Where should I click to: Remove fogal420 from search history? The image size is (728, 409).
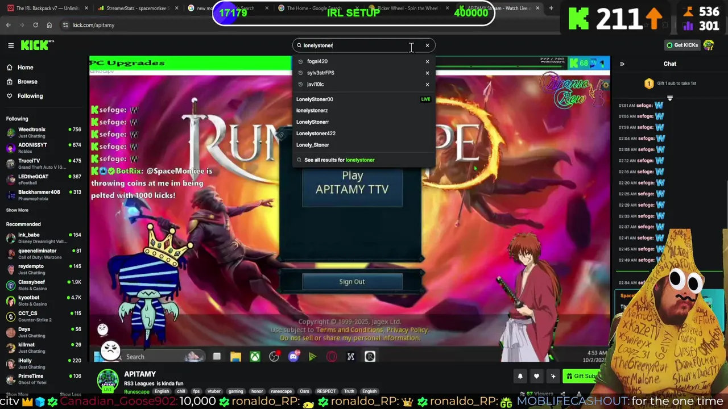point(427,61)
